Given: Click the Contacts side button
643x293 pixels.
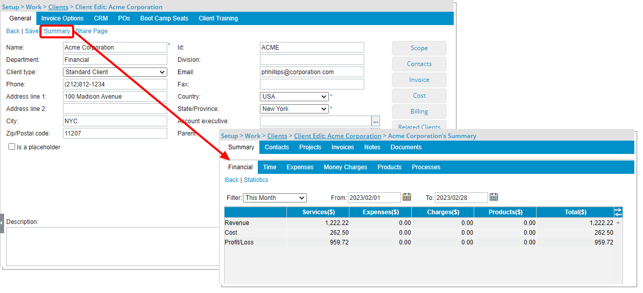Looking at the screenshot, I should coord(419,64).
